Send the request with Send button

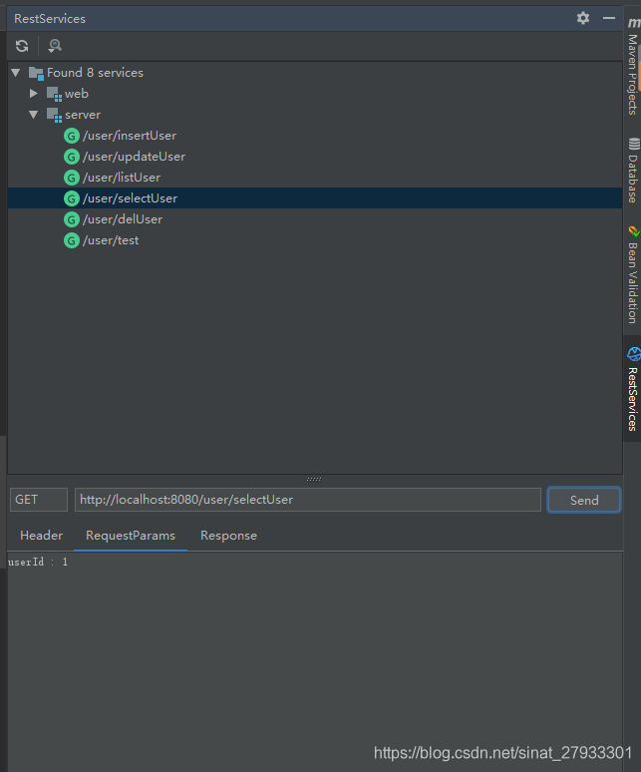[584, 501]
